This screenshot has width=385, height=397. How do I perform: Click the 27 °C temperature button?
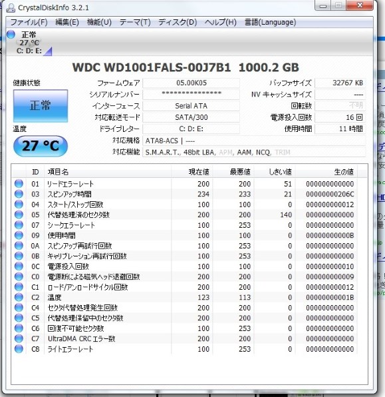click(41, 146)
